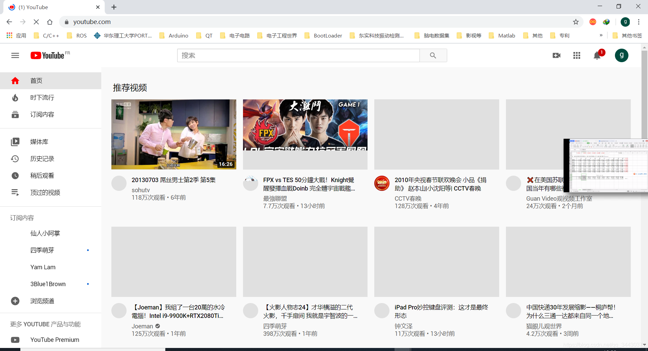Open the 最強聯盟 channel avatar
The image size is (648, 351).
click(250, 183)
